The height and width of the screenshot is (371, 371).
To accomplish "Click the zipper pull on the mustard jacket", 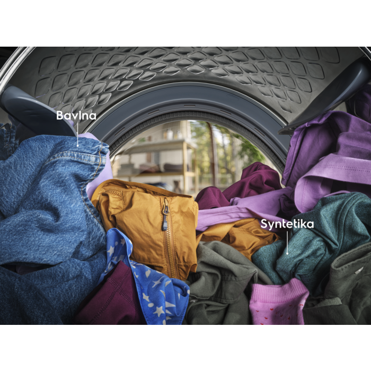I will (x=165, y=216).
